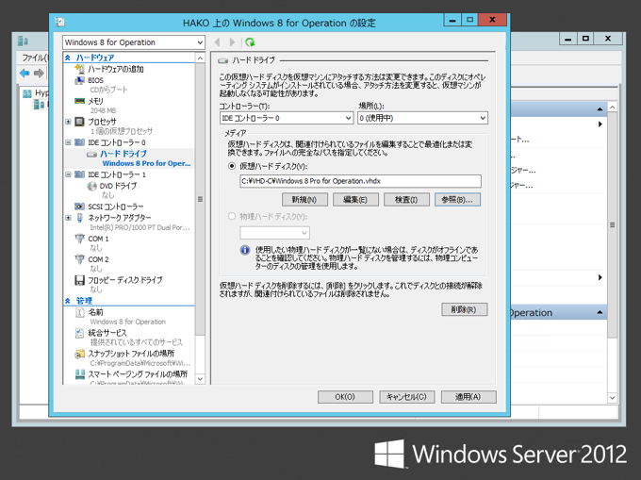Screen dimensions: 641x480
Task: Expand the ネットワーク アダプター node
Action: click(68, 218)
